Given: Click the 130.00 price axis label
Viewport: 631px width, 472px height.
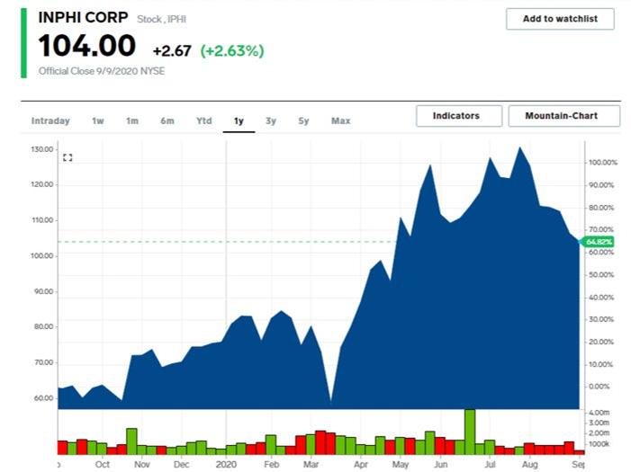Looking at the screenshot, I should [41, 149].
